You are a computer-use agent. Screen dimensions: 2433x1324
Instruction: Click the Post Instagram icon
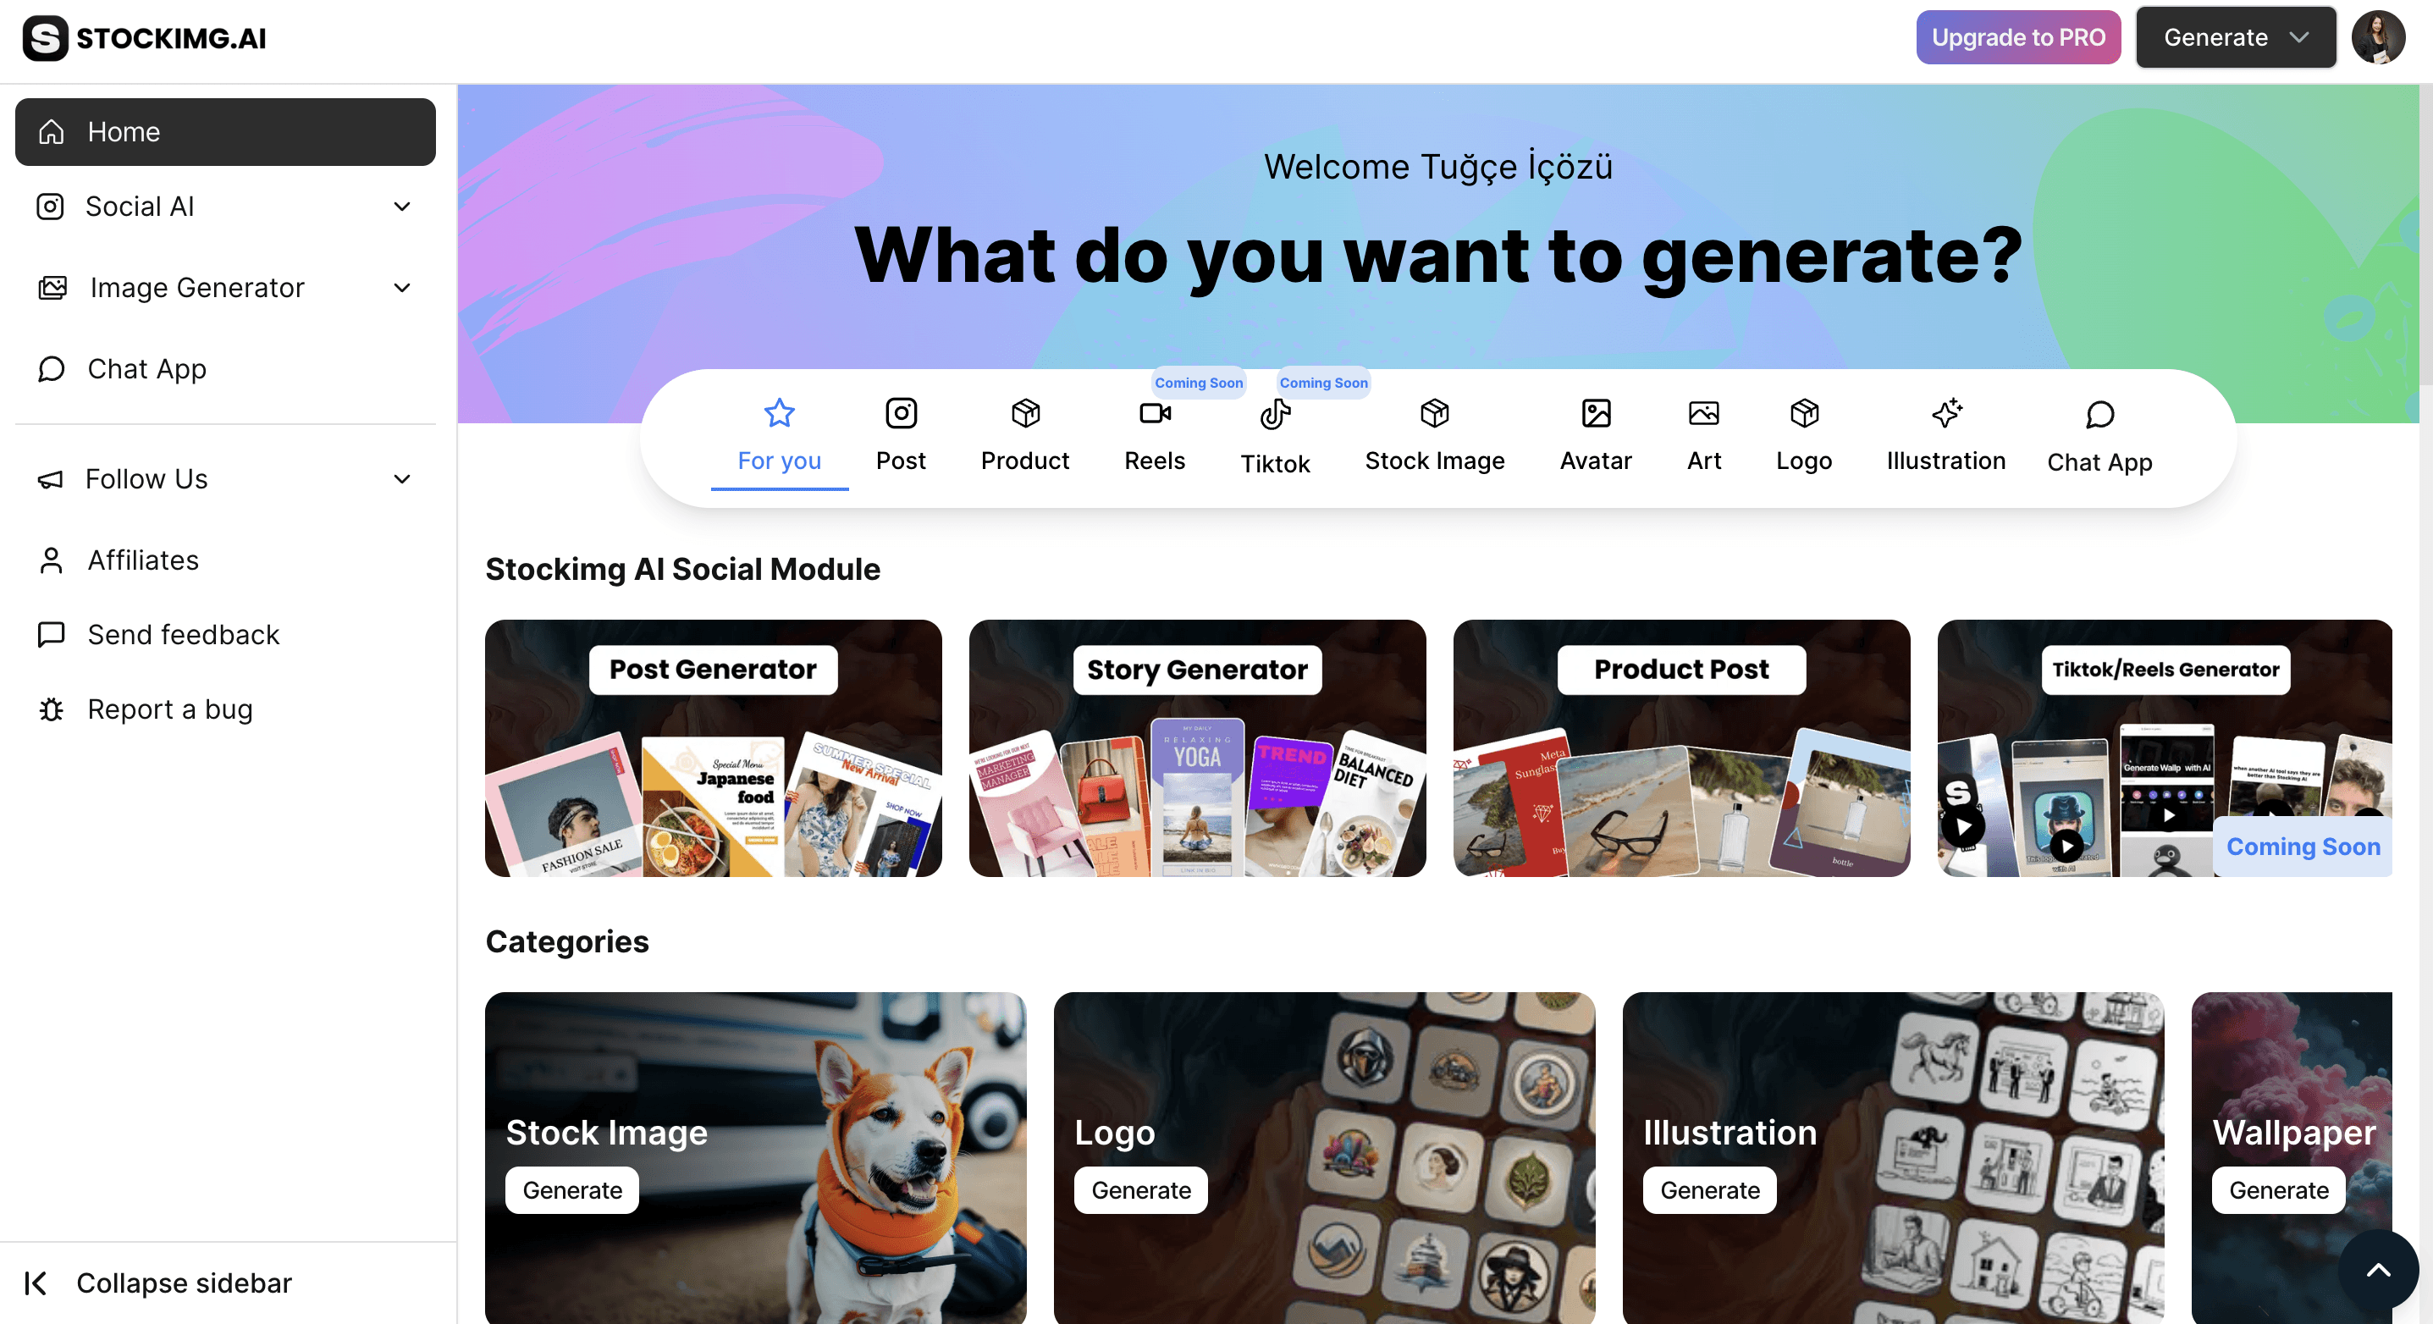[x=900, y=412]
